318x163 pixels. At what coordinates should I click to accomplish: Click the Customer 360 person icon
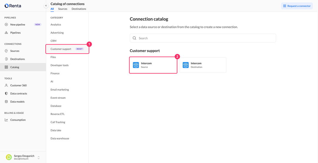coord(6,85)
